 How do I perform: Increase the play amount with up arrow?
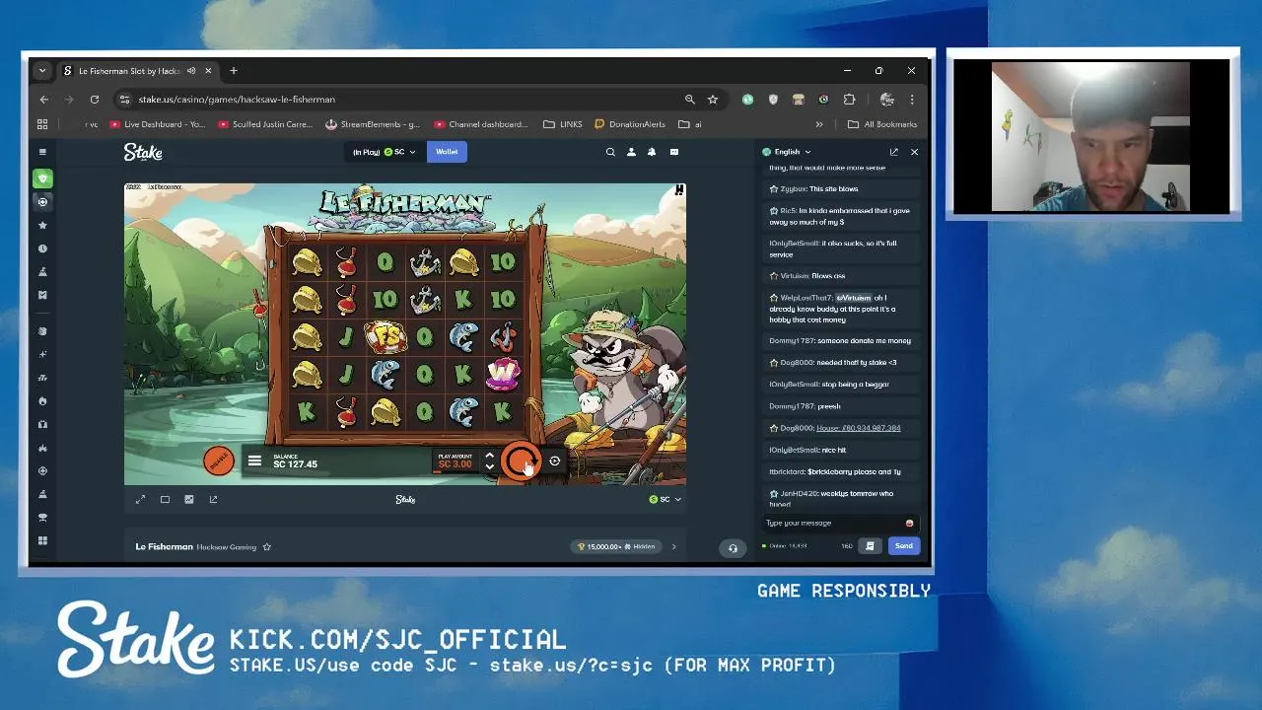tap(489, 456)
